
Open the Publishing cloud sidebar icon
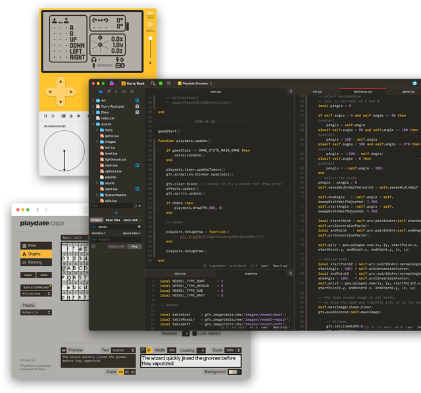point(124,91)
